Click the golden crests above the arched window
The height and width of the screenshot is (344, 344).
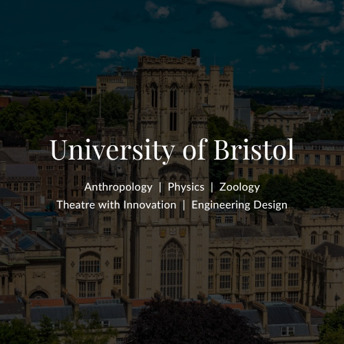(173, 232)
